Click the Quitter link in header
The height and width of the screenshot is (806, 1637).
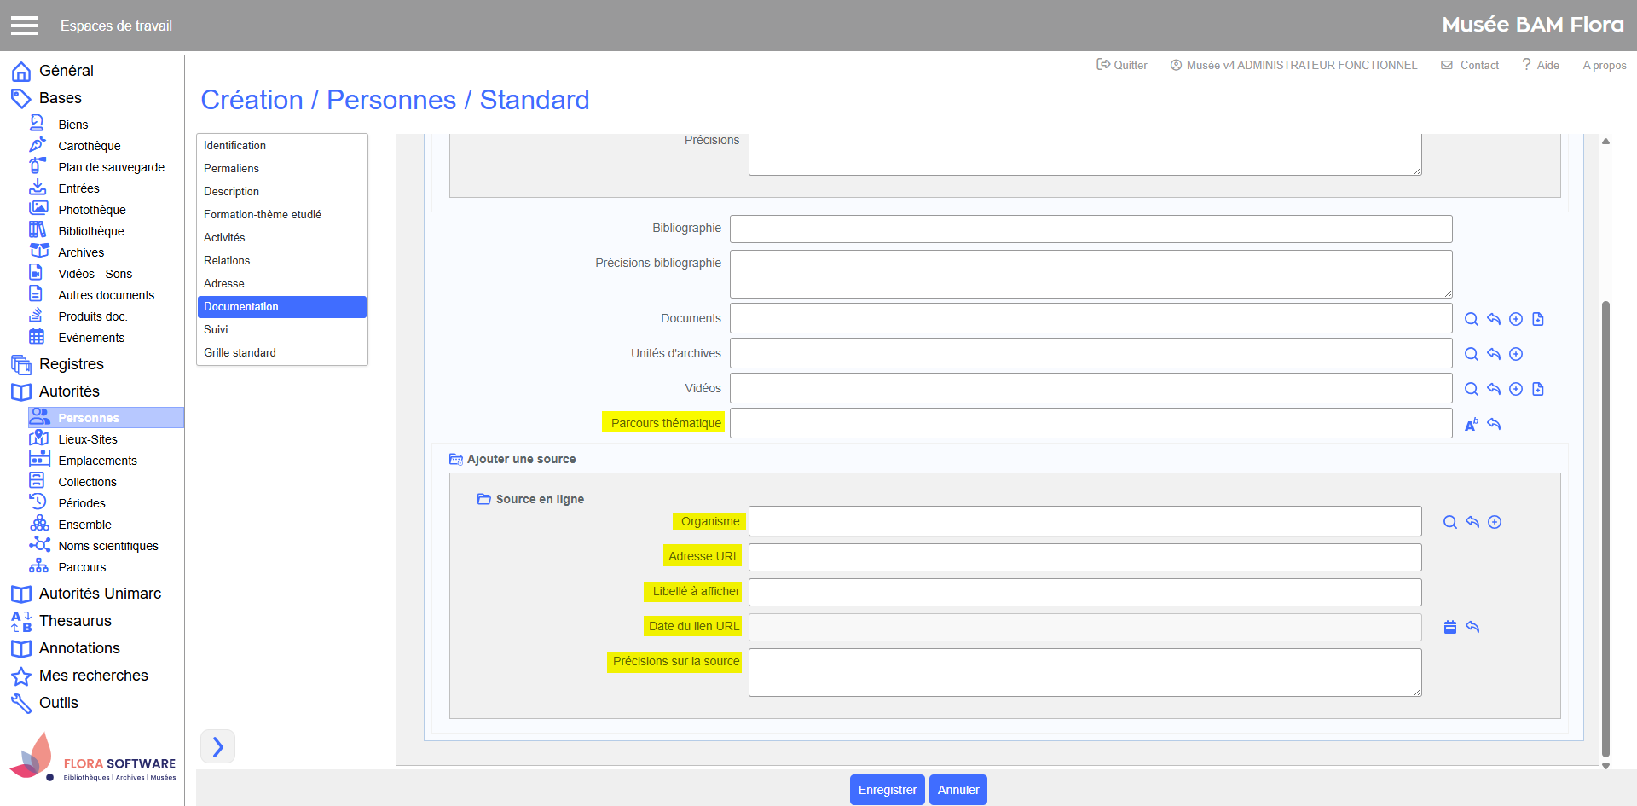[x=1122, y=65]
